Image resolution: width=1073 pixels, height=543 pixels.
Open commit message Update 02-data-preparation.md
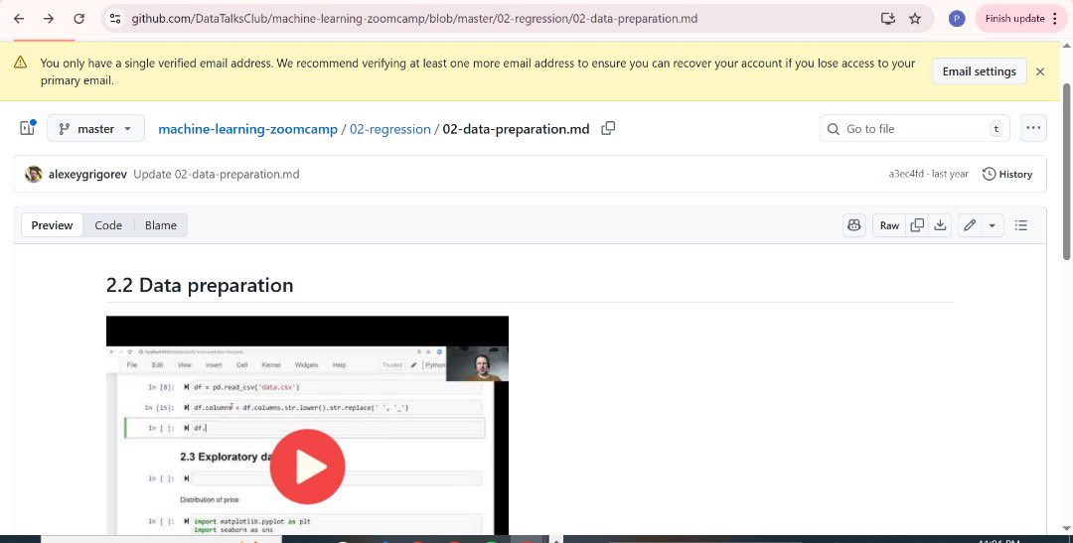[217, 174]
